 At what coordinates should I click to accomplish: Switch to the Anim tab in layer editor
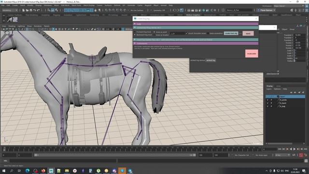click(x=278, y=86)
